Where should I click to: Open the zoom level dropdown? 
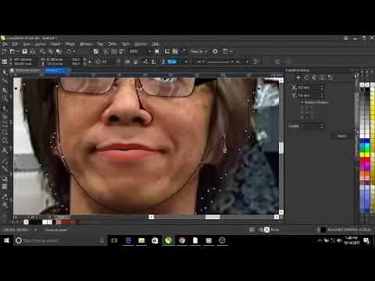[x=149, y=52]
